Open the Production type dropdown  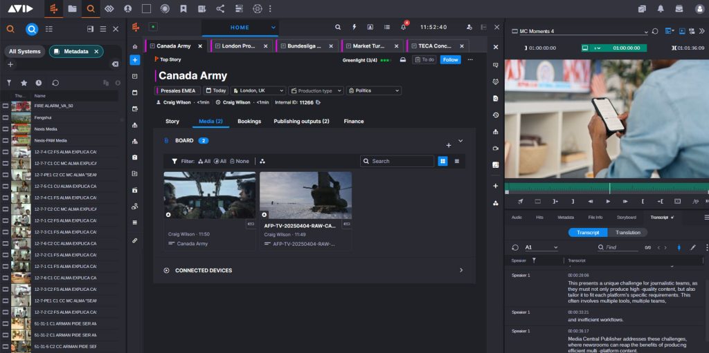point(316,90)
